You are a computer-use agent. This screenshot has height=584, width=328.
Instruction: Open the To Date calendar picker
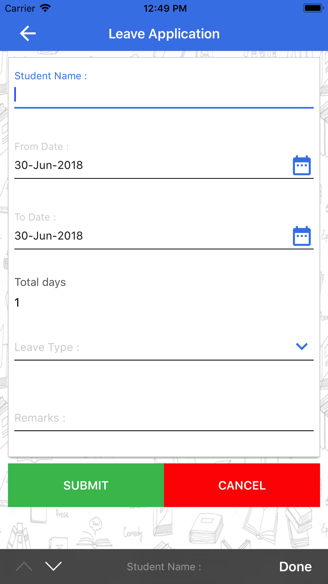click(x=302, y=236)
